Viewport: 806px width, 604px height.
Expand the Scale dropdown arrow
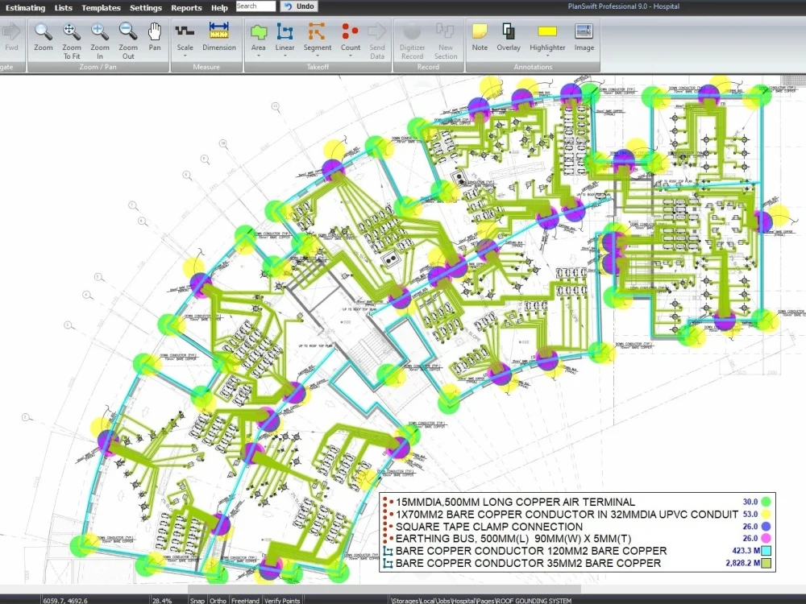[x=185, y=56]
